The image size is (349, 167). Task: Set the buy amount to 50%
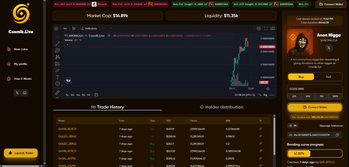coord(308,96)
